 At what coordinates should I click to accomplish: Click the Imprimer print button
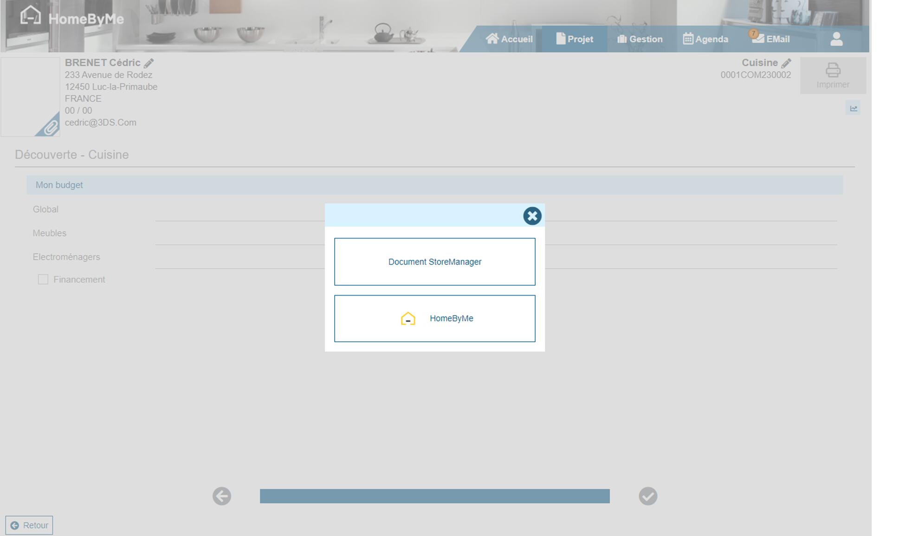click(x=833, y=76)
